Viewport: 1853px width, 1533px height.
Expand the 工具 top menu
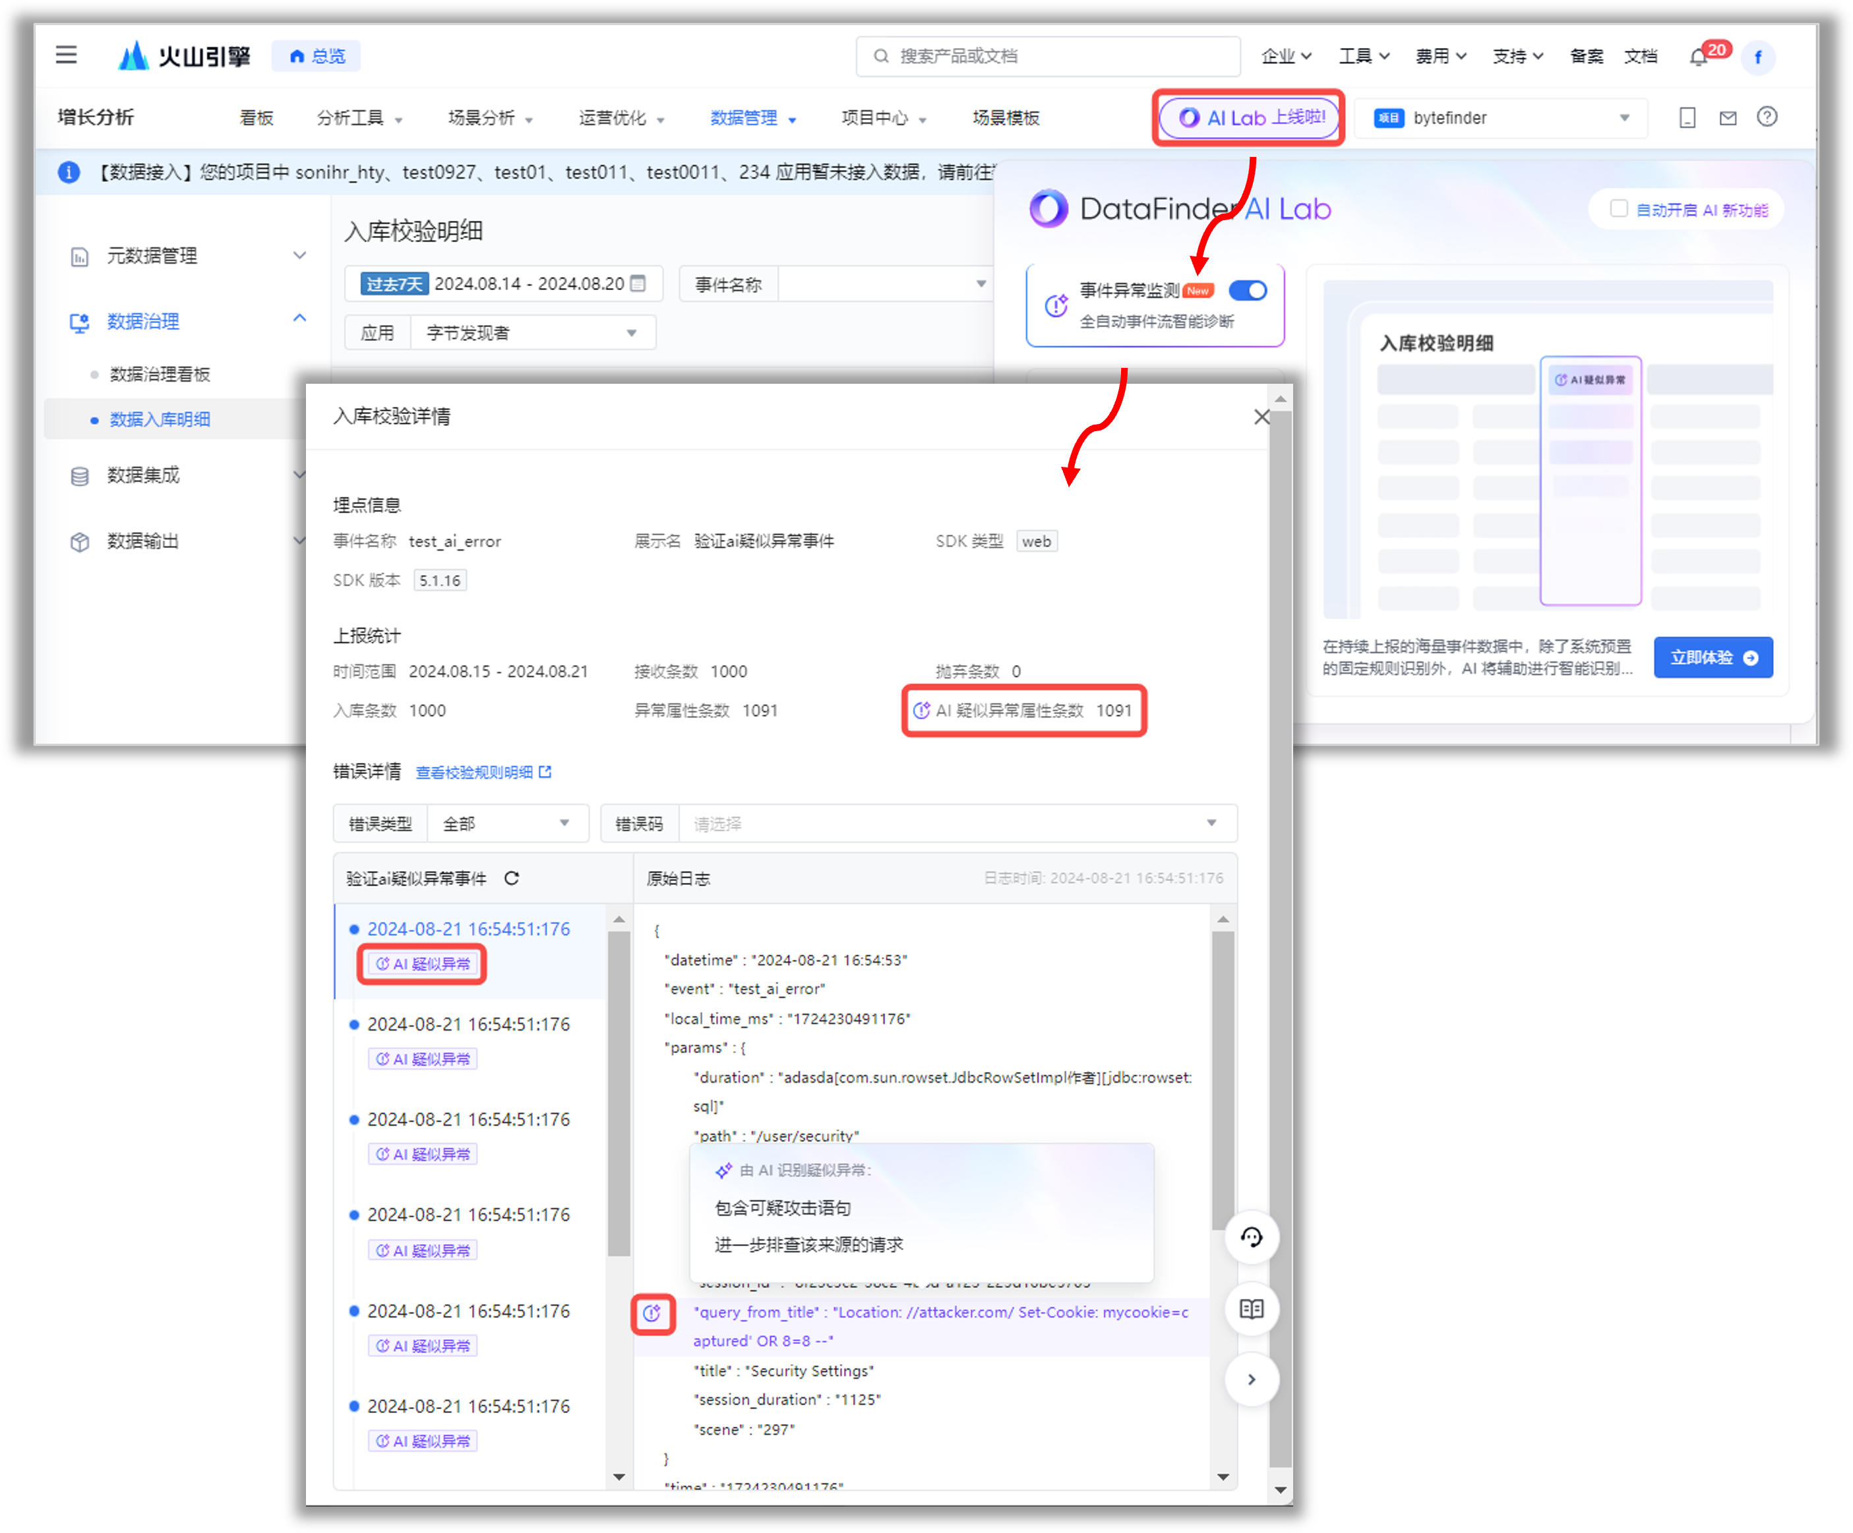1363,57
